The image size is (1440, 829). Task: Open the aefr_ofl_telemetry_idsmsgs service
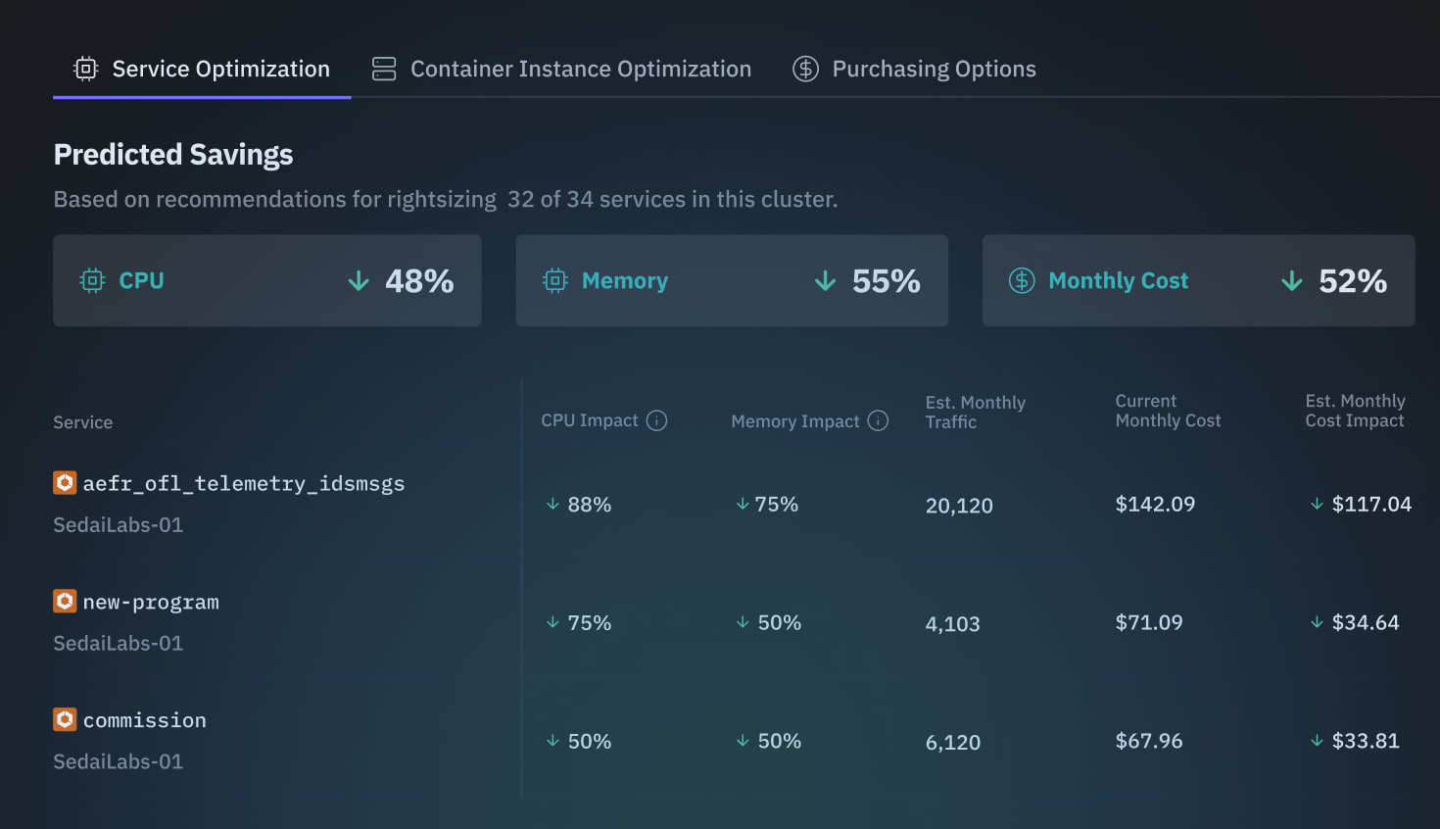pyautogui.click(x=244, y=483)
